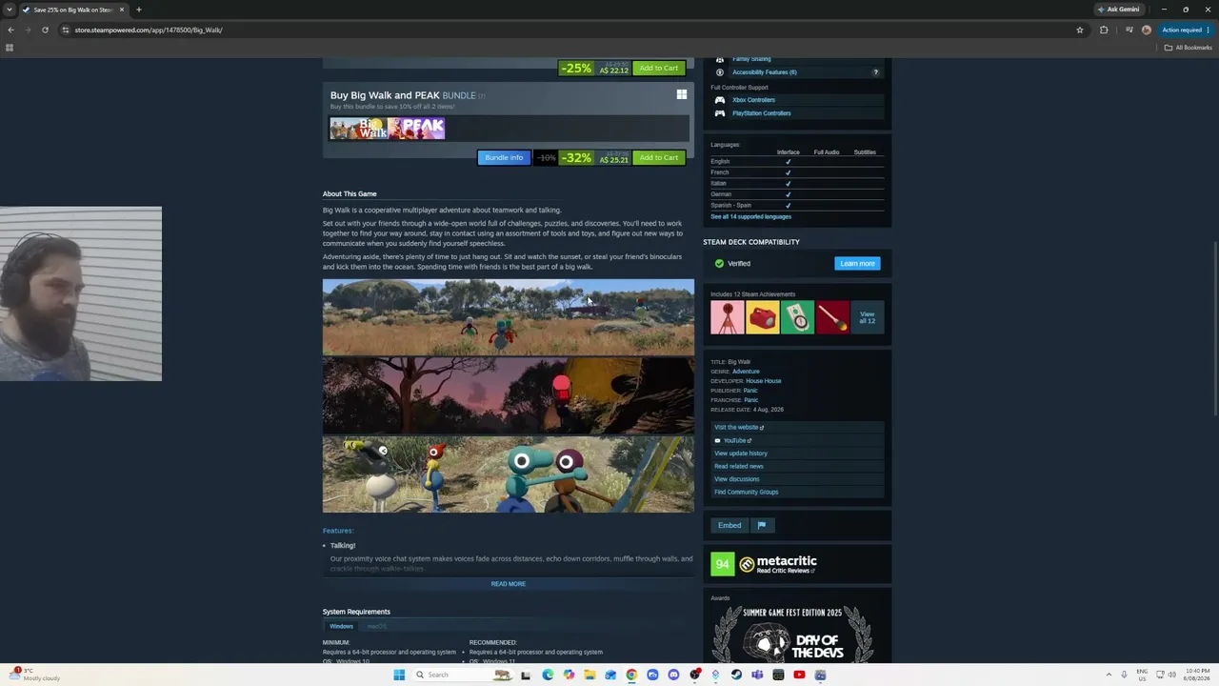Read related news
Screen dimensions: 1219x686
point(739,467)
